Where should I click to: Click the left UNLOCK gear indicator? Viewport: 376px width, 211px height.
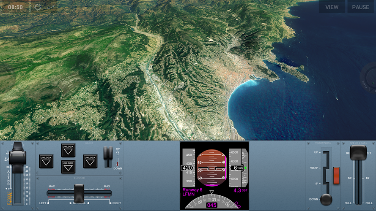[x=46, y=161]
